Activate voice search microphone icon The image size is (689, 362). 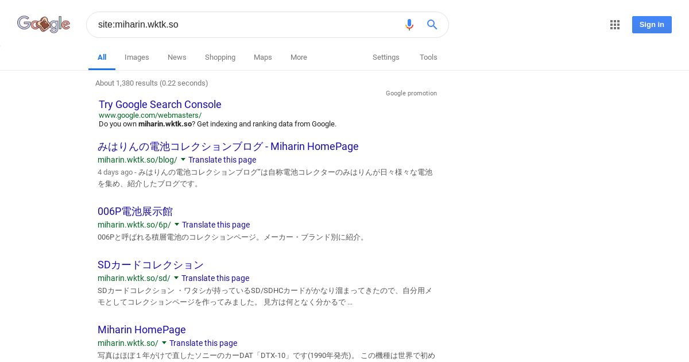409,25
